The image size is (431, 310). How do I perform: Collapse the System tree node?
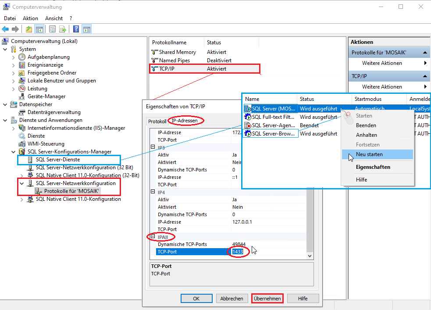pyautogui.click(x=5, y=49)
